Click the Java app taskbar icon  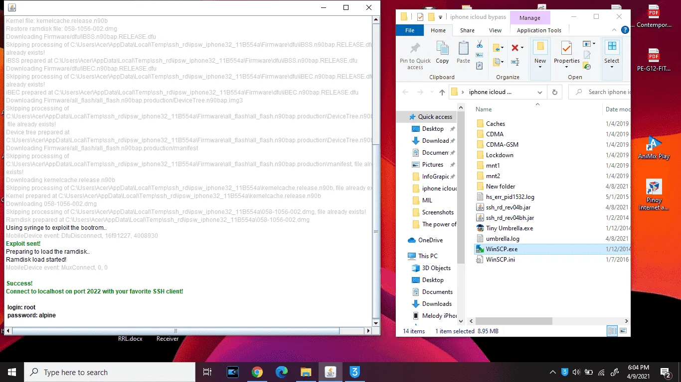pos(331,372)
